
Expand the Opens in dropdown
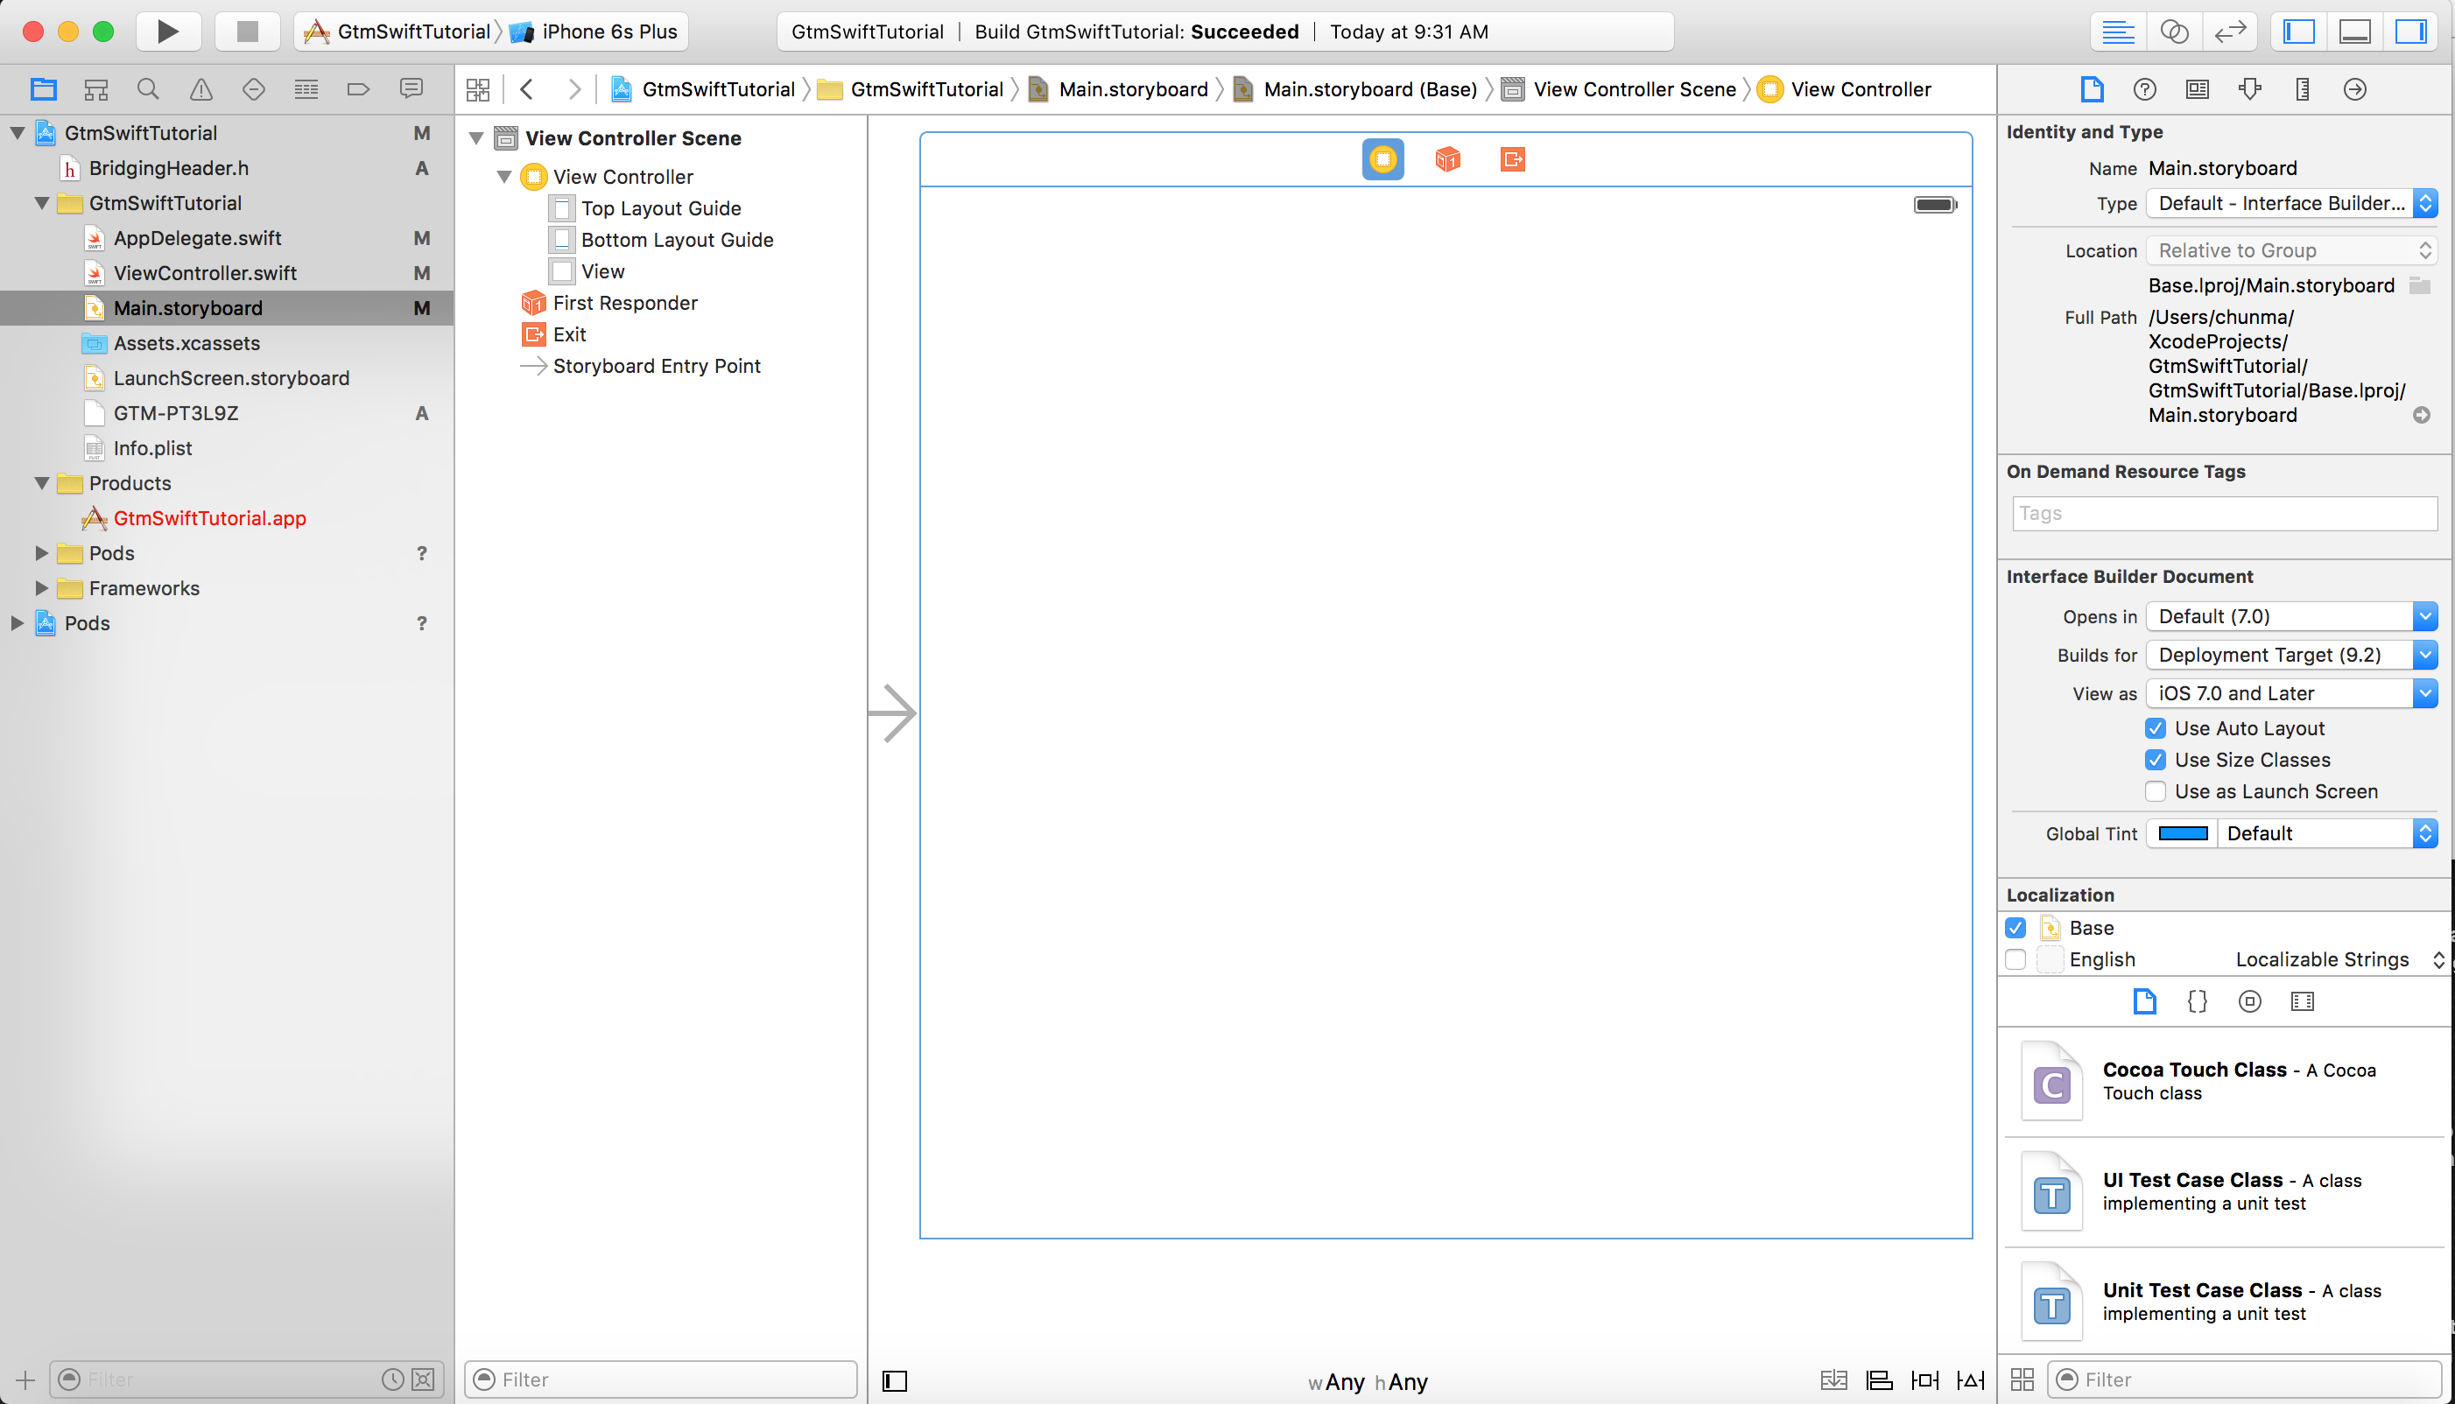pos(2424,615)
